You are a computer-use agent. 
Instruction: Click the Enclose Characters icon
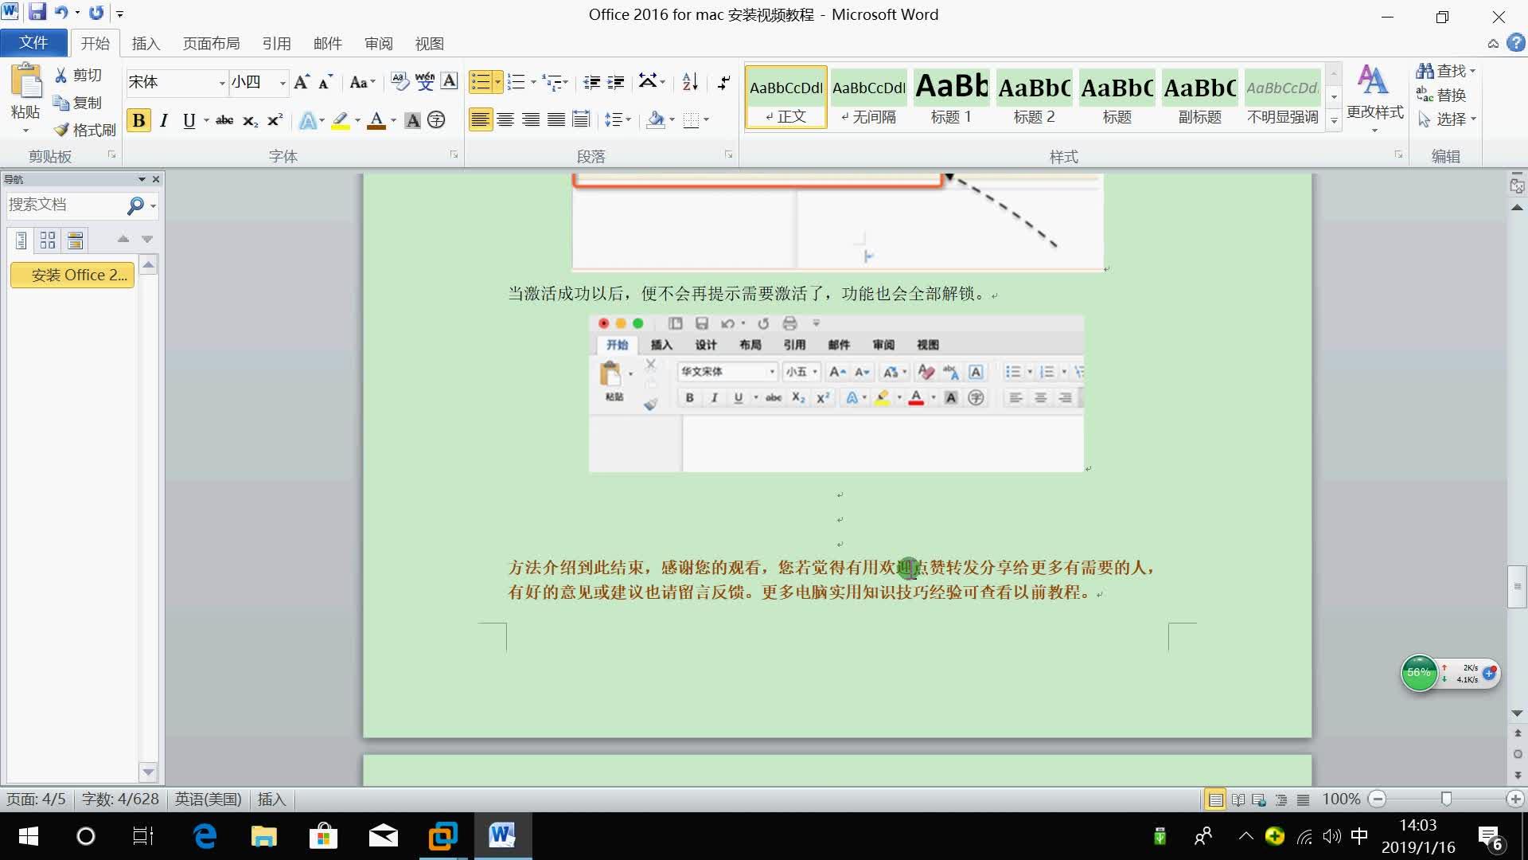[436, 120]
